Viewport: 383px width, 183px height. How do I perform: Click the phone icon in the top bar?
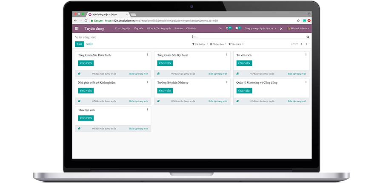(220, 28)
